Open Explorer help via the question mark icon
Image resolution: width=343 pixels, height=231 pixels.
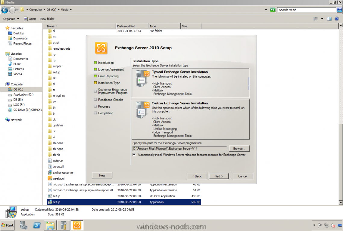pos(337,19)
